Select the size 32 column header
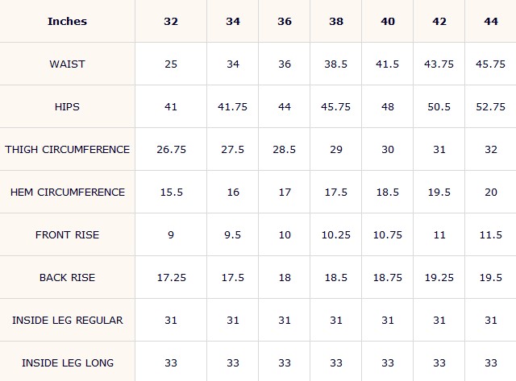Screen dimensions: 516x381 (x=171, y=21)
